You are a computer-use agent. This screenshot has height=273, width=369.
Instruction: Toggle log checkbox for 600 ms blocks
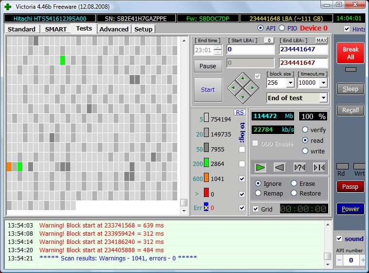[242, 179]
